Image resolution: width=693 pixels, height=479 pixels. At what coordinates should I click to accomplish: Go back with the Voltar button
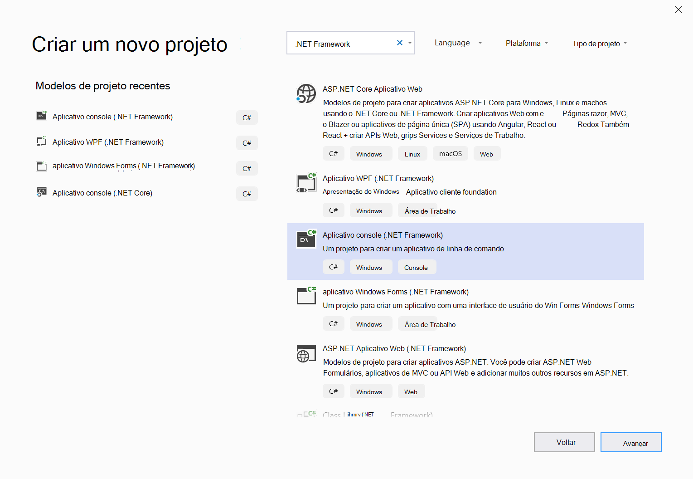coord(564,442)
